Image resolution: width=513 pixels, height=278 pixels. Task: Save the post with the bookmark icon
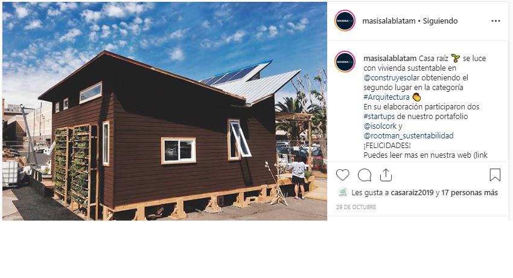coord(495,175)
